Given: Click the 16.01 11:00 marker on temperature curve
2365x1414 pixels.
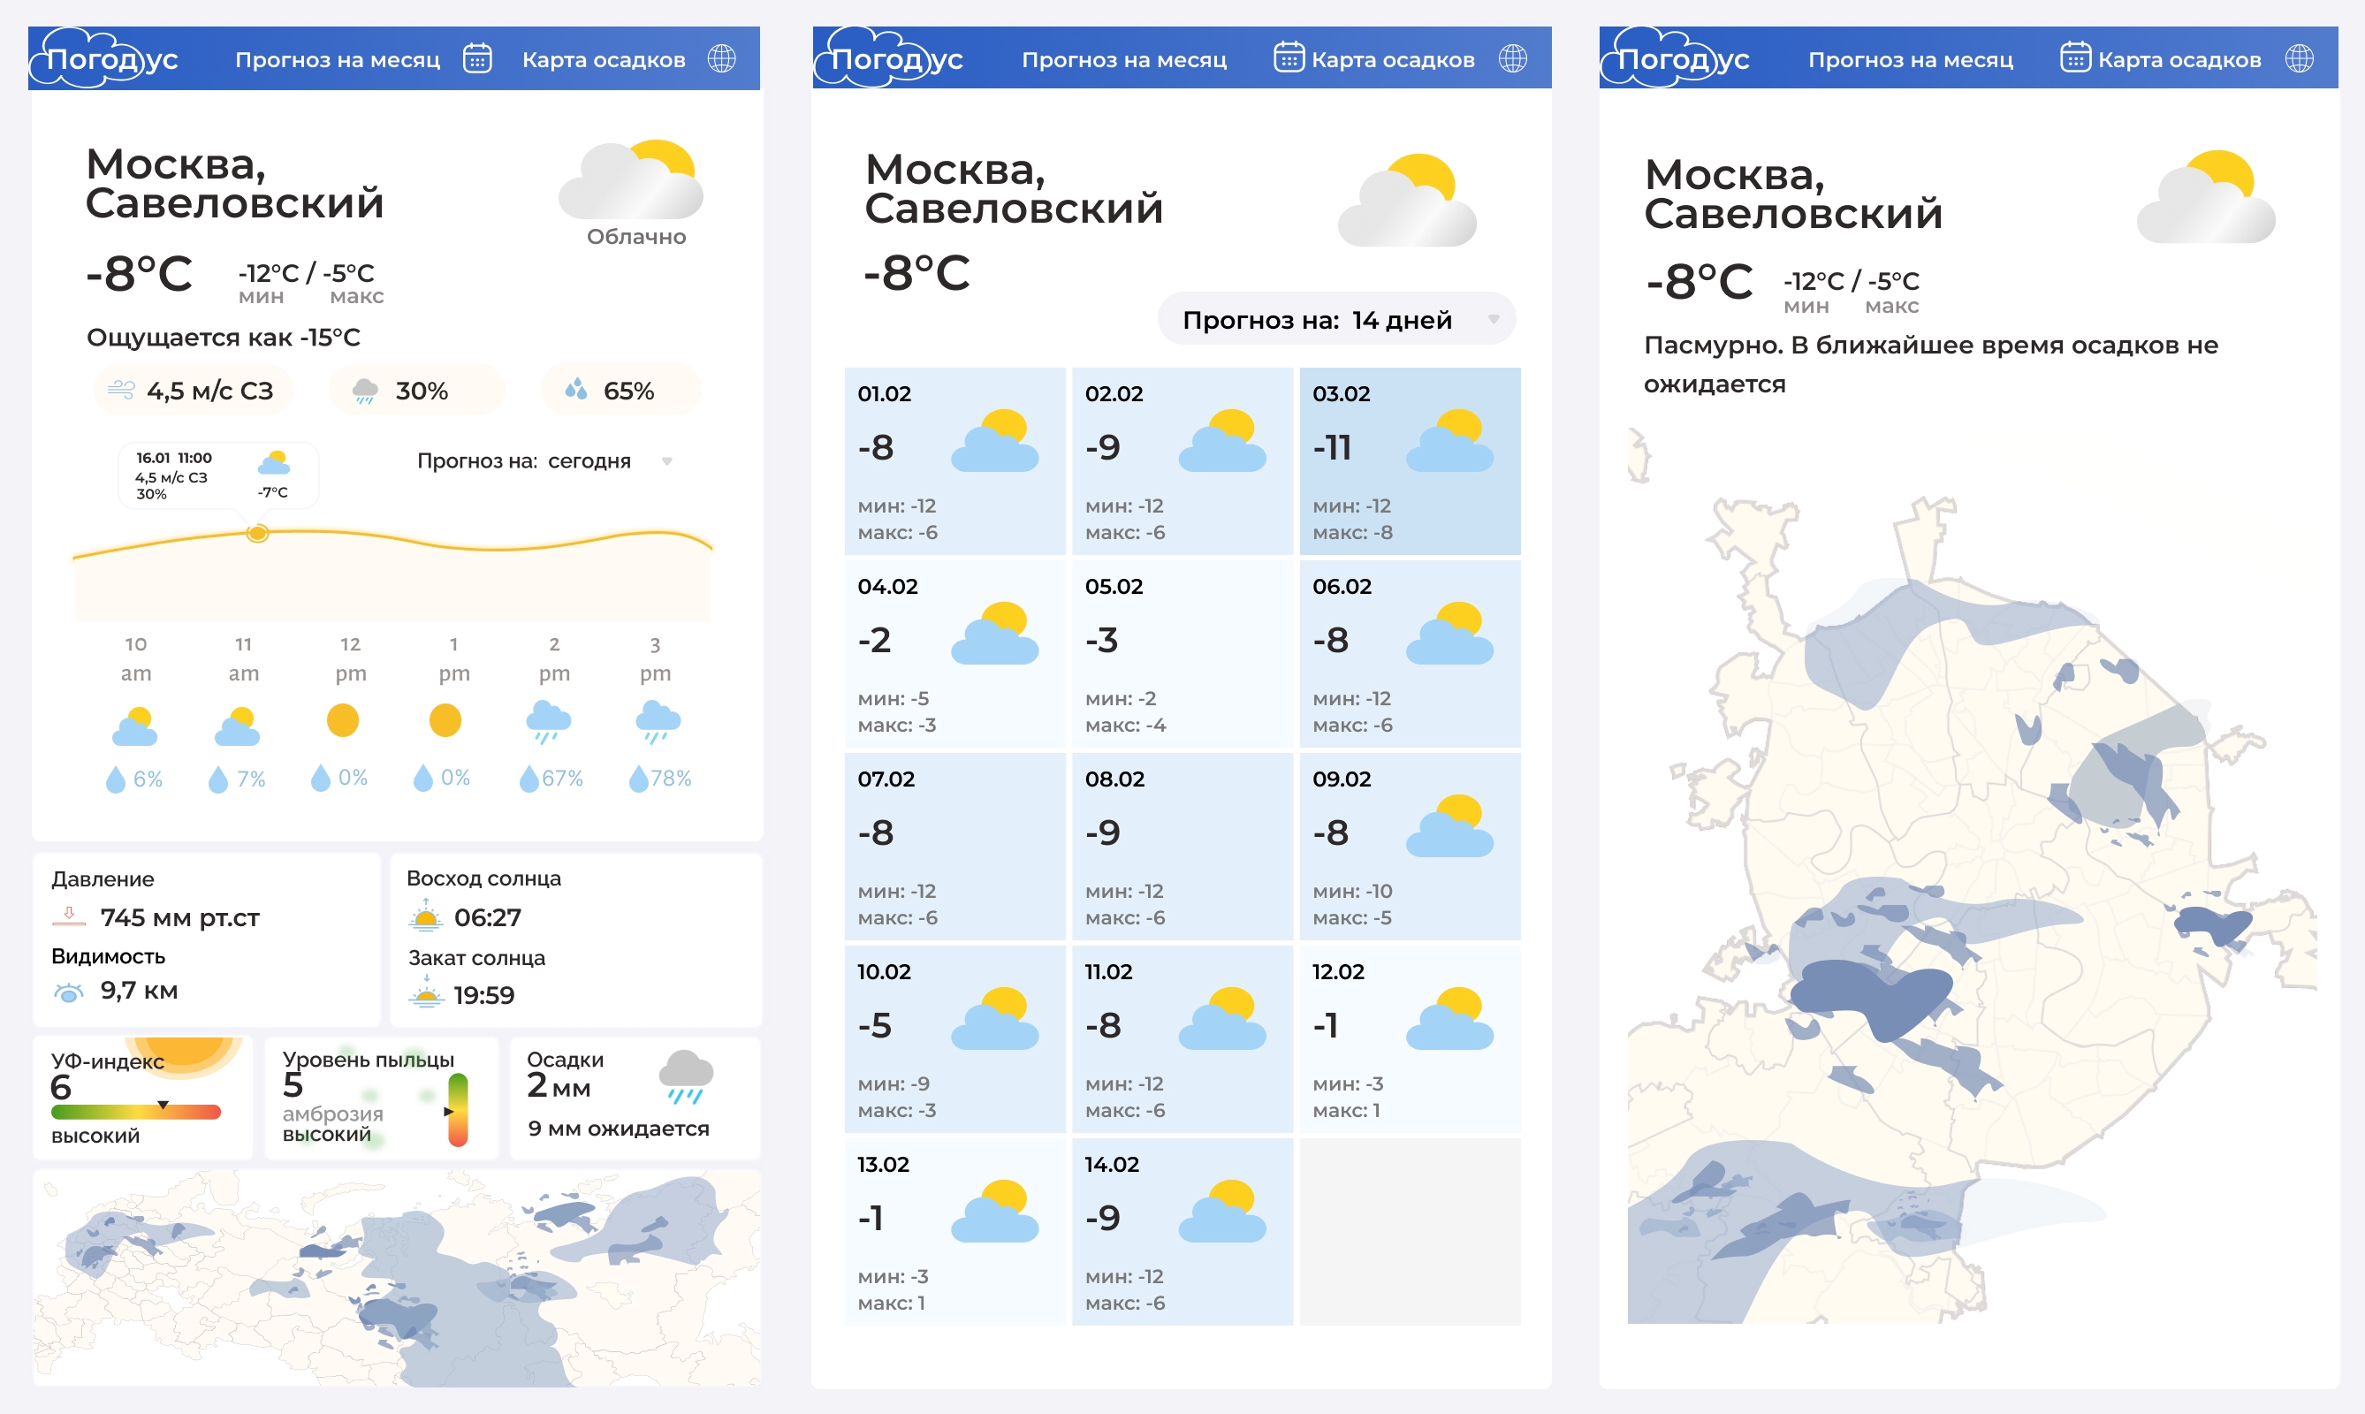Looking at the screenshot, I should pyautogui.click(x=257, y=534).
